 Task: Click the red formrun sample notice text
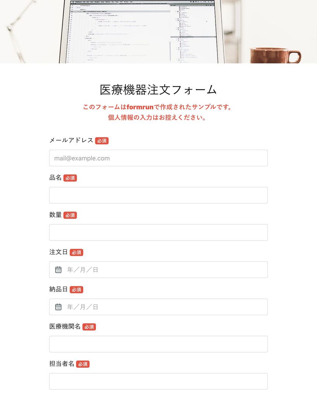tap(157, 112)
